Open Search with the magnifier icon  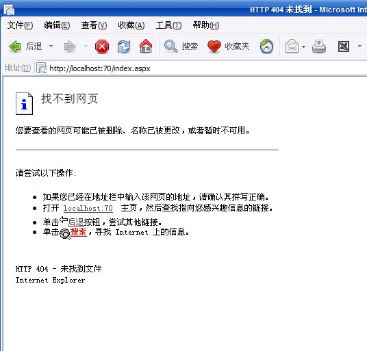click(171, 47)
